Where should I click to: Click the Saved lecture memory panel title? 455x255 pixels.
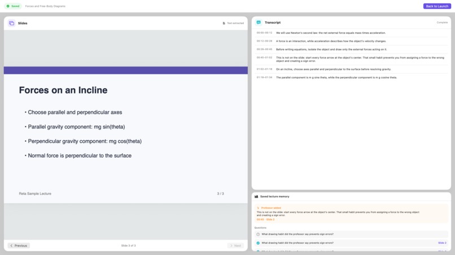274,196
